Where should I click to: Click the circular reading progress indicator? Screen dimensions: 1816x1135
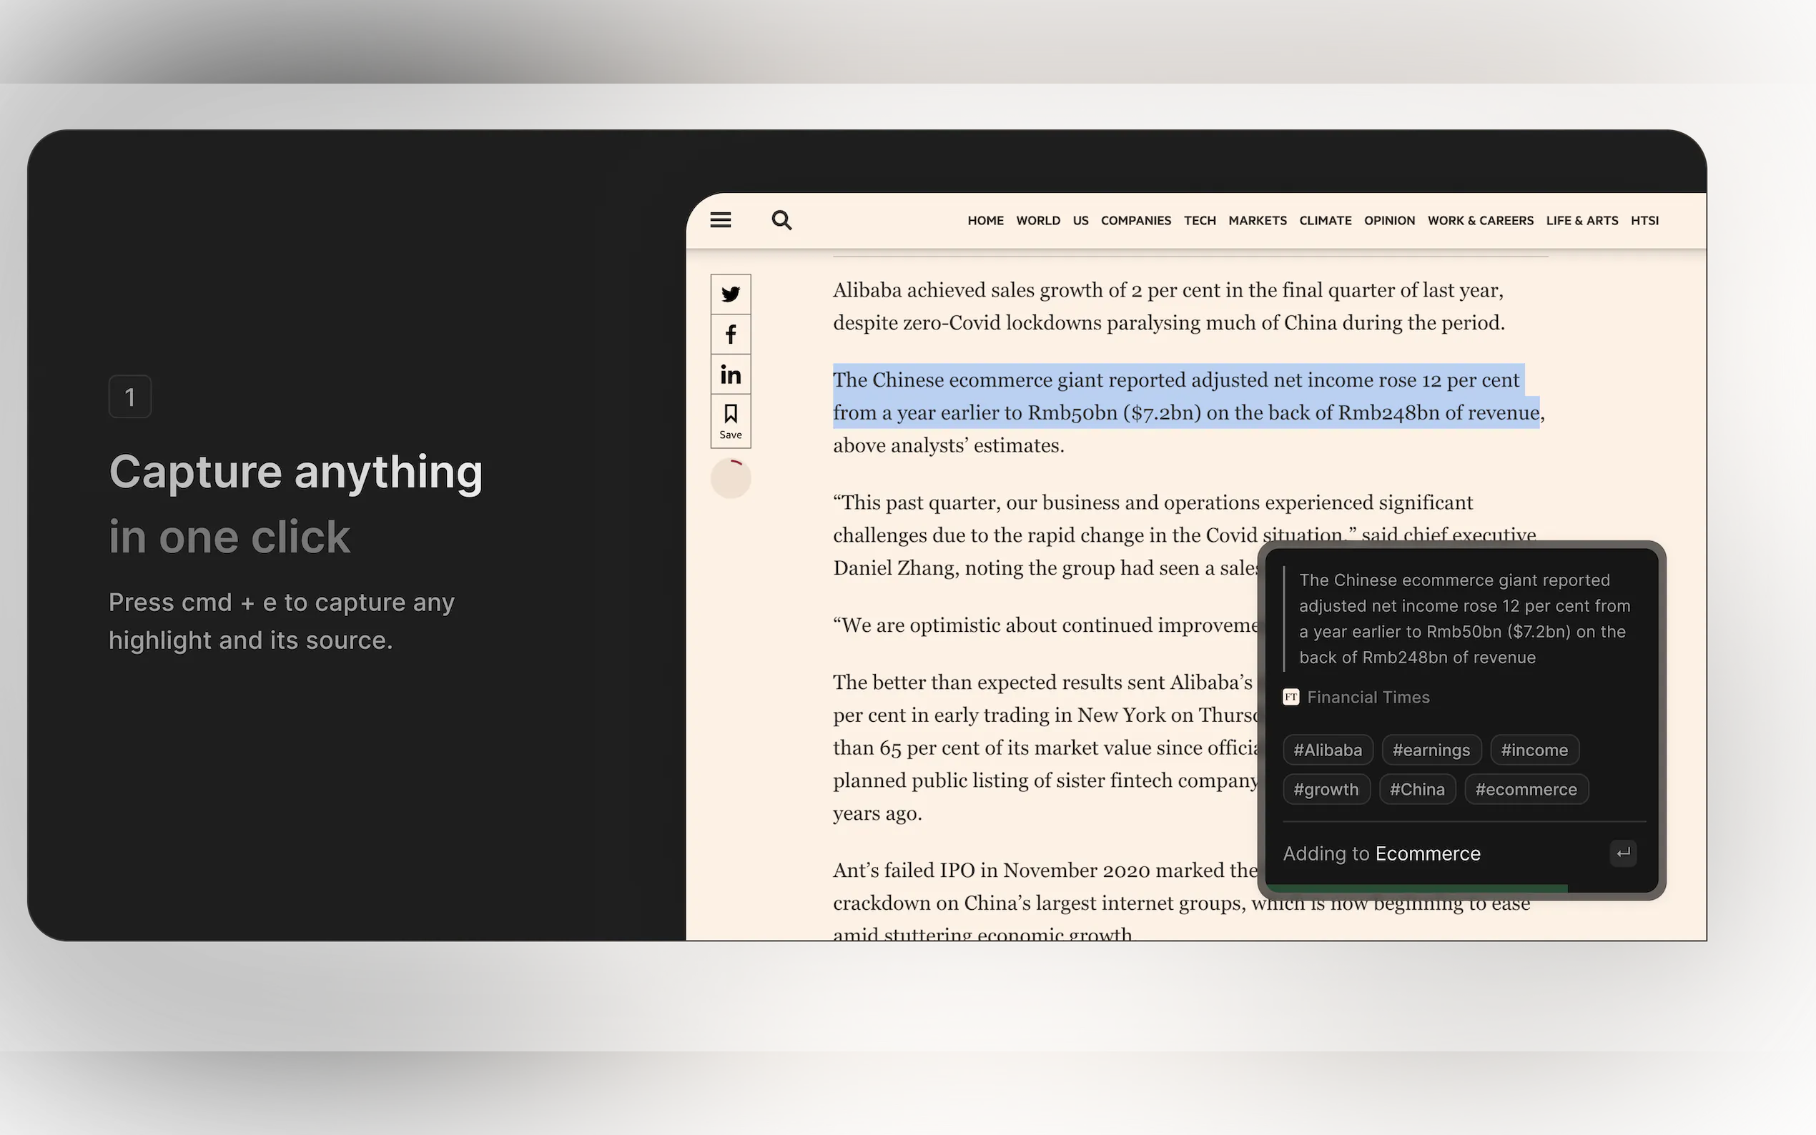click(x=731, y=478)
